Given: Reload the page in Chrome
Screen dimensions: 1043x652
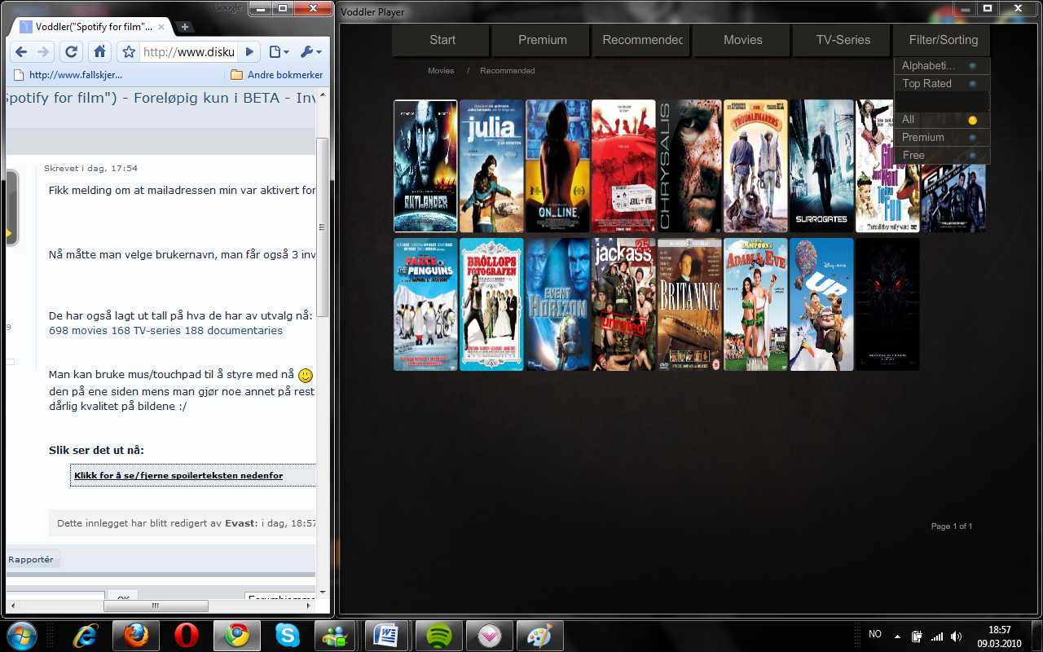Looking at the screenshot, I should click(72, 52).
